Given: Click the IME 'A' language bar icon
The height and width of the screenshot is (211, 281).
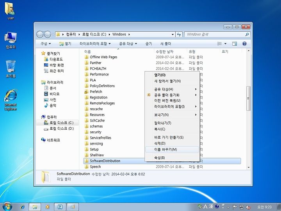Looking at the screenshot, I should 206,206.
